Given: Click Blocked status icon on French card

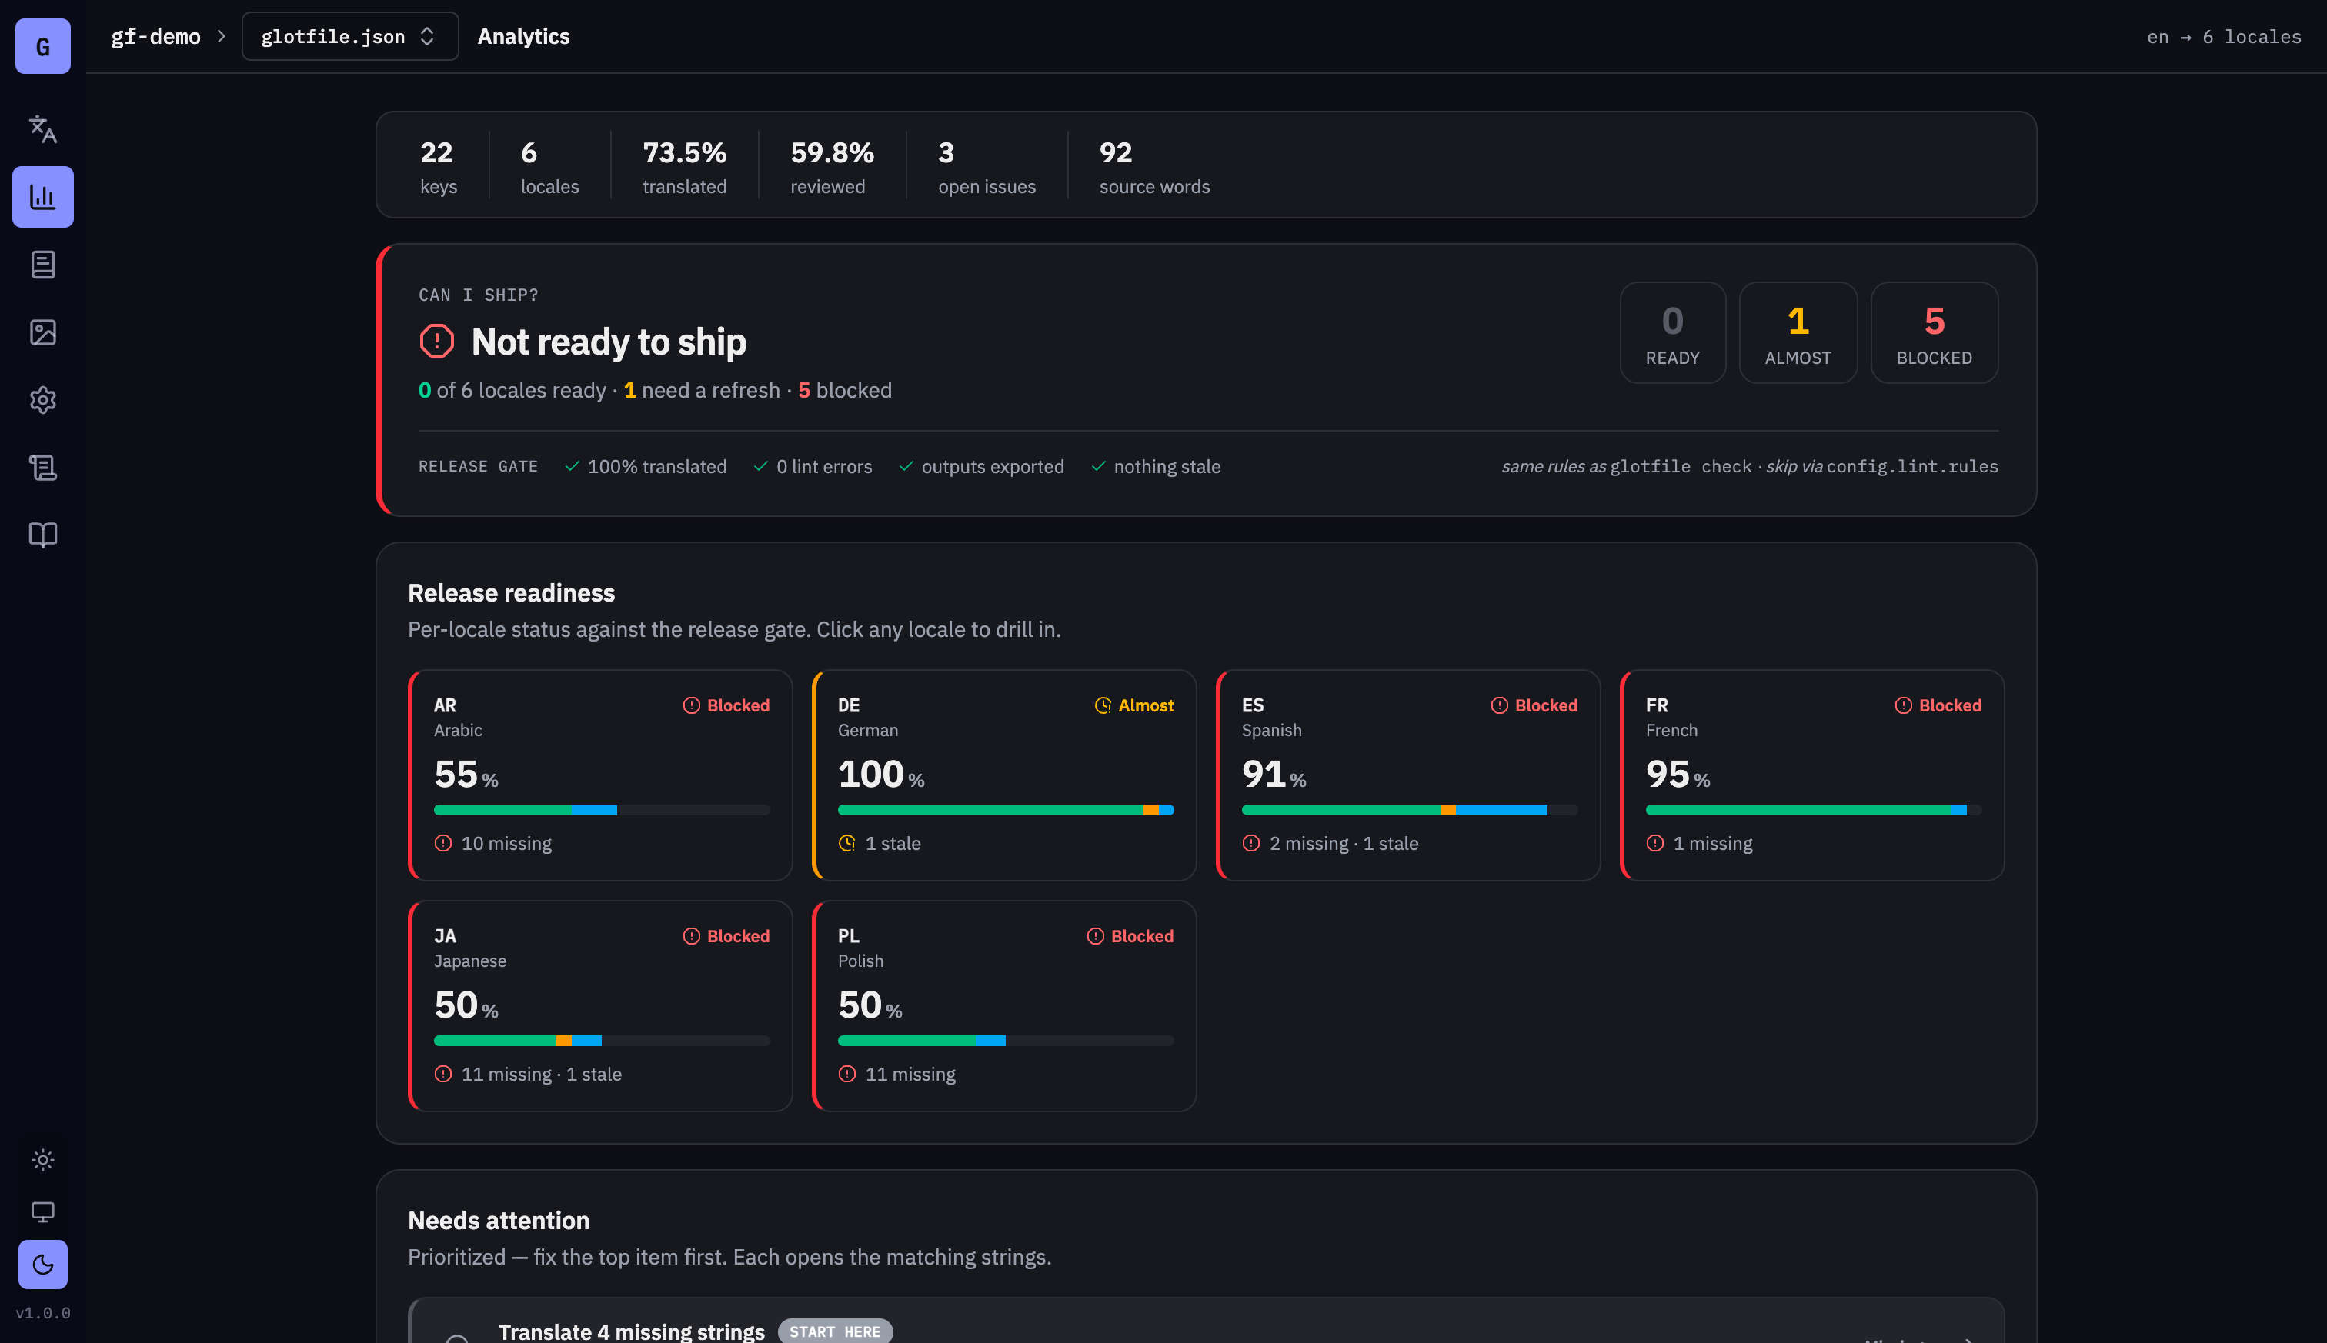Looking at the screenshot, I should [x=1904, y=705].
